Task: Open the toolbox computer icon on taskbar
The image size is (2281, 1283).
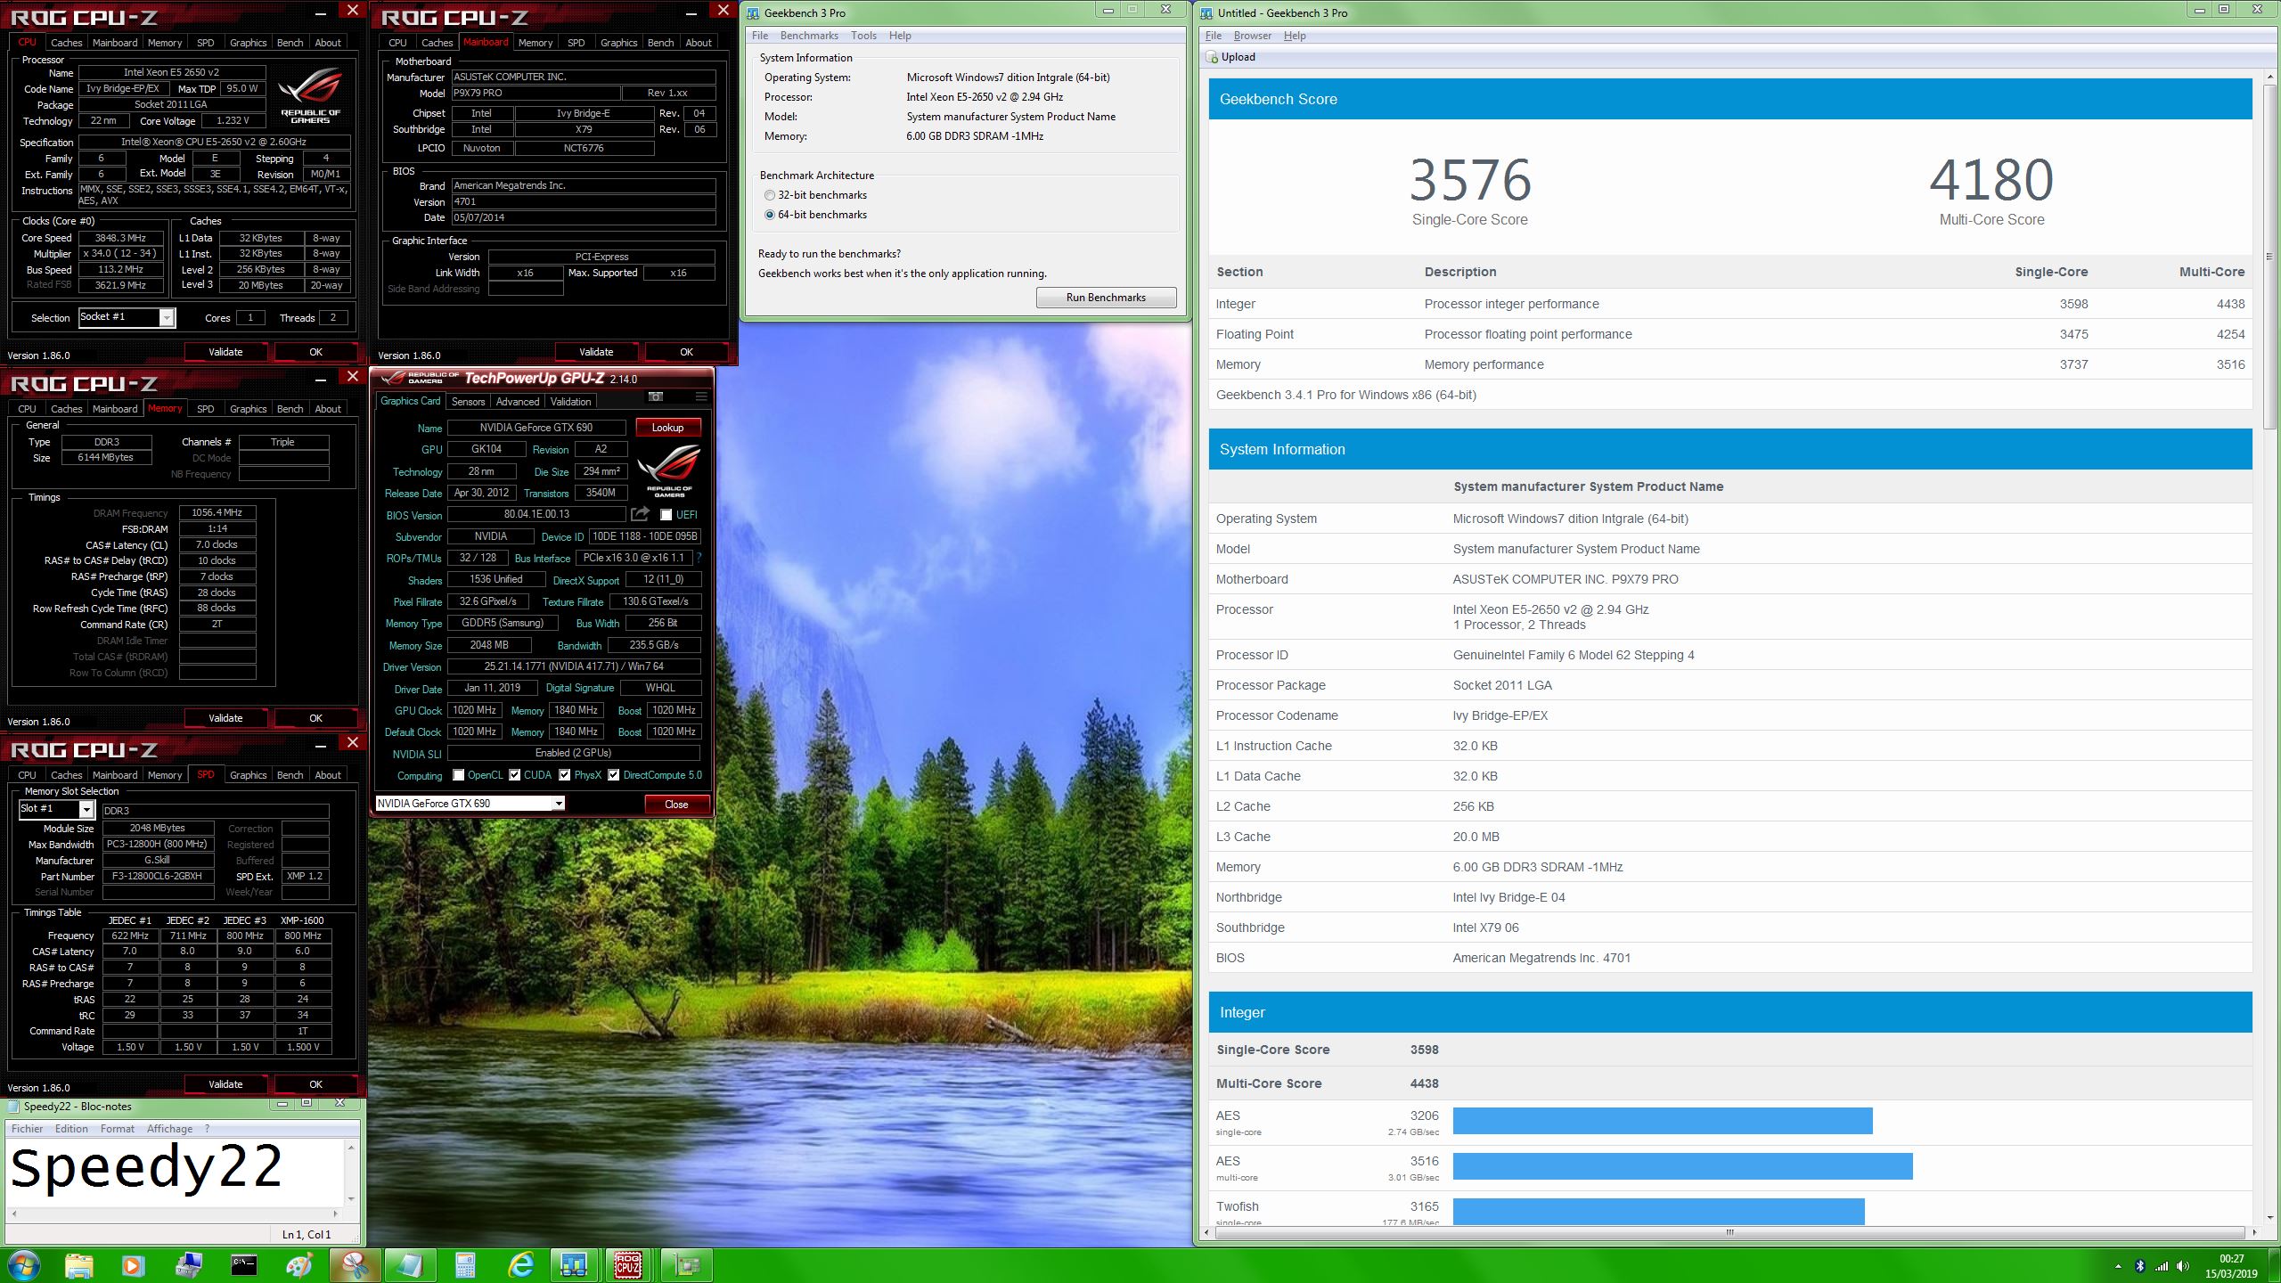Action: (x=189, y=1265)
